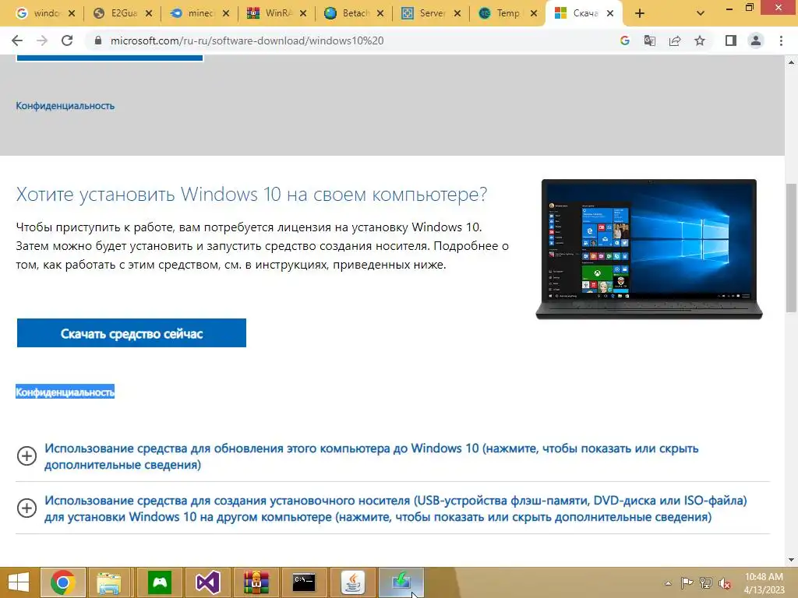
Task: Open the Chrome three-dot menu
Action: tap(781, 40)
